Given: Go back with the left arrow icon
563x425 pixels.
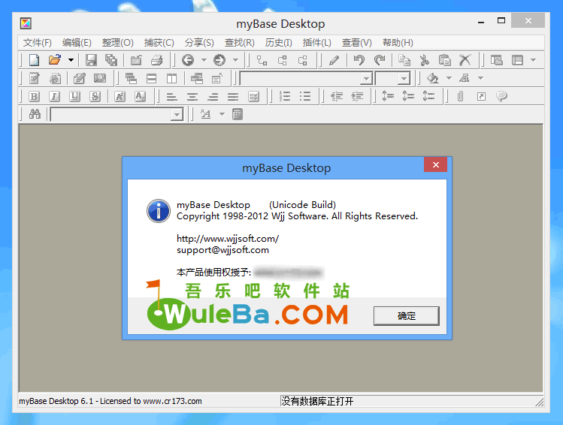Looking at the screenshot, I should click(187, 60).
